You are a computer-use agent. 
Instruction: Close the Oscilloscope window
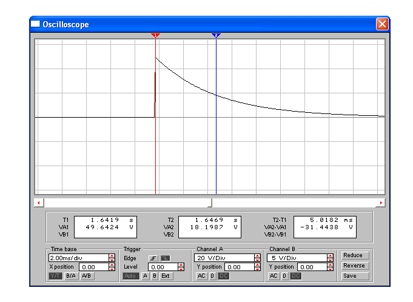pyautogui.click(x=382, y=24)
